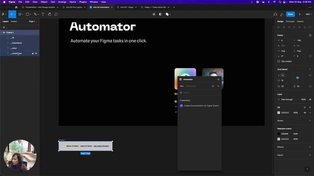This screenshot has width=314, height=176.
Task: Toggle visibility of _tokenValue layer
Action: click(36, 53)
